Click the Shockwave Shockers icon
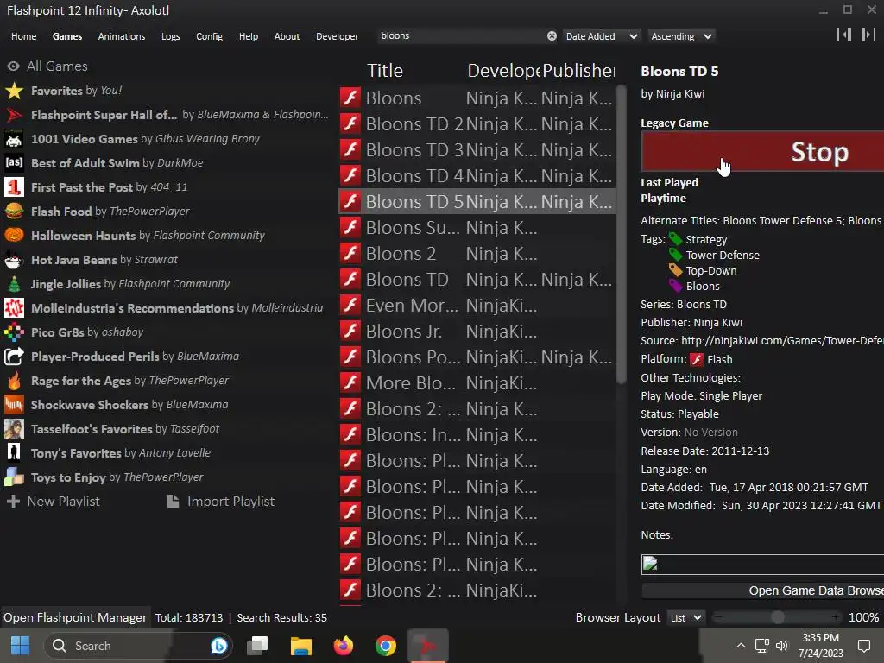Viewport: 884px width, 663px height. 14,405
